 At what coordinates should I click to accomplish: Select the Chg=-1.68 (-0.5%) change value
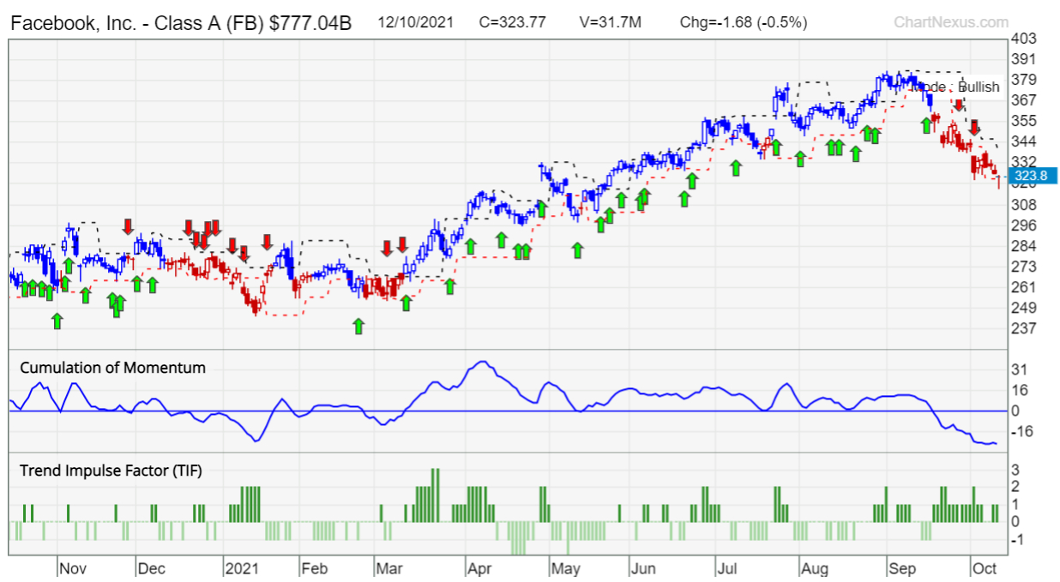click(x=744, y=23)
